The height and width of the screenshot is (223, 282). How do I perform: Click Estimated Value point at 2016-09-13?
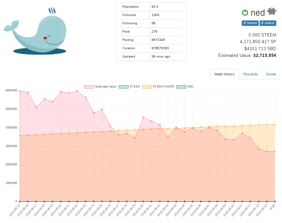258,149
